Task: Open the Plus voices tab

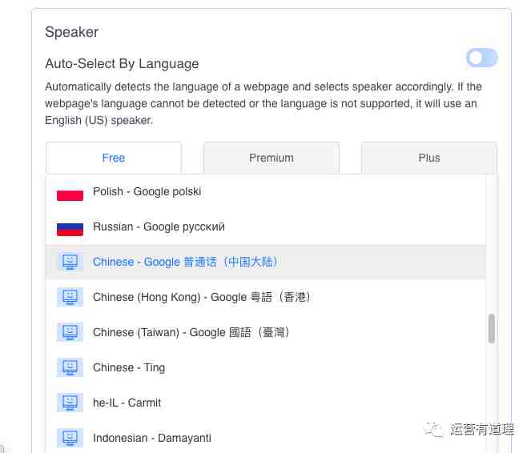Action: (429, 158)
